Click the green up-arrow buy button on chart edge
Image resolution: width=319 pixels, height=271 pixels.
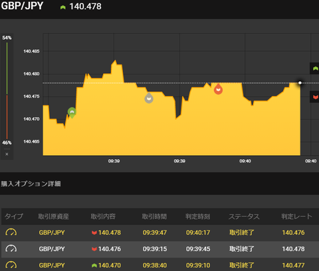(x=315, y=69)
